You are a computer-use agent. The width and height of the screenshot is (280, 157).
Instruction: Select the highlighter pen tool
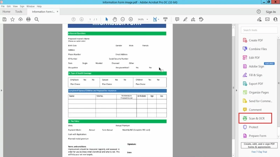(185, 19)
